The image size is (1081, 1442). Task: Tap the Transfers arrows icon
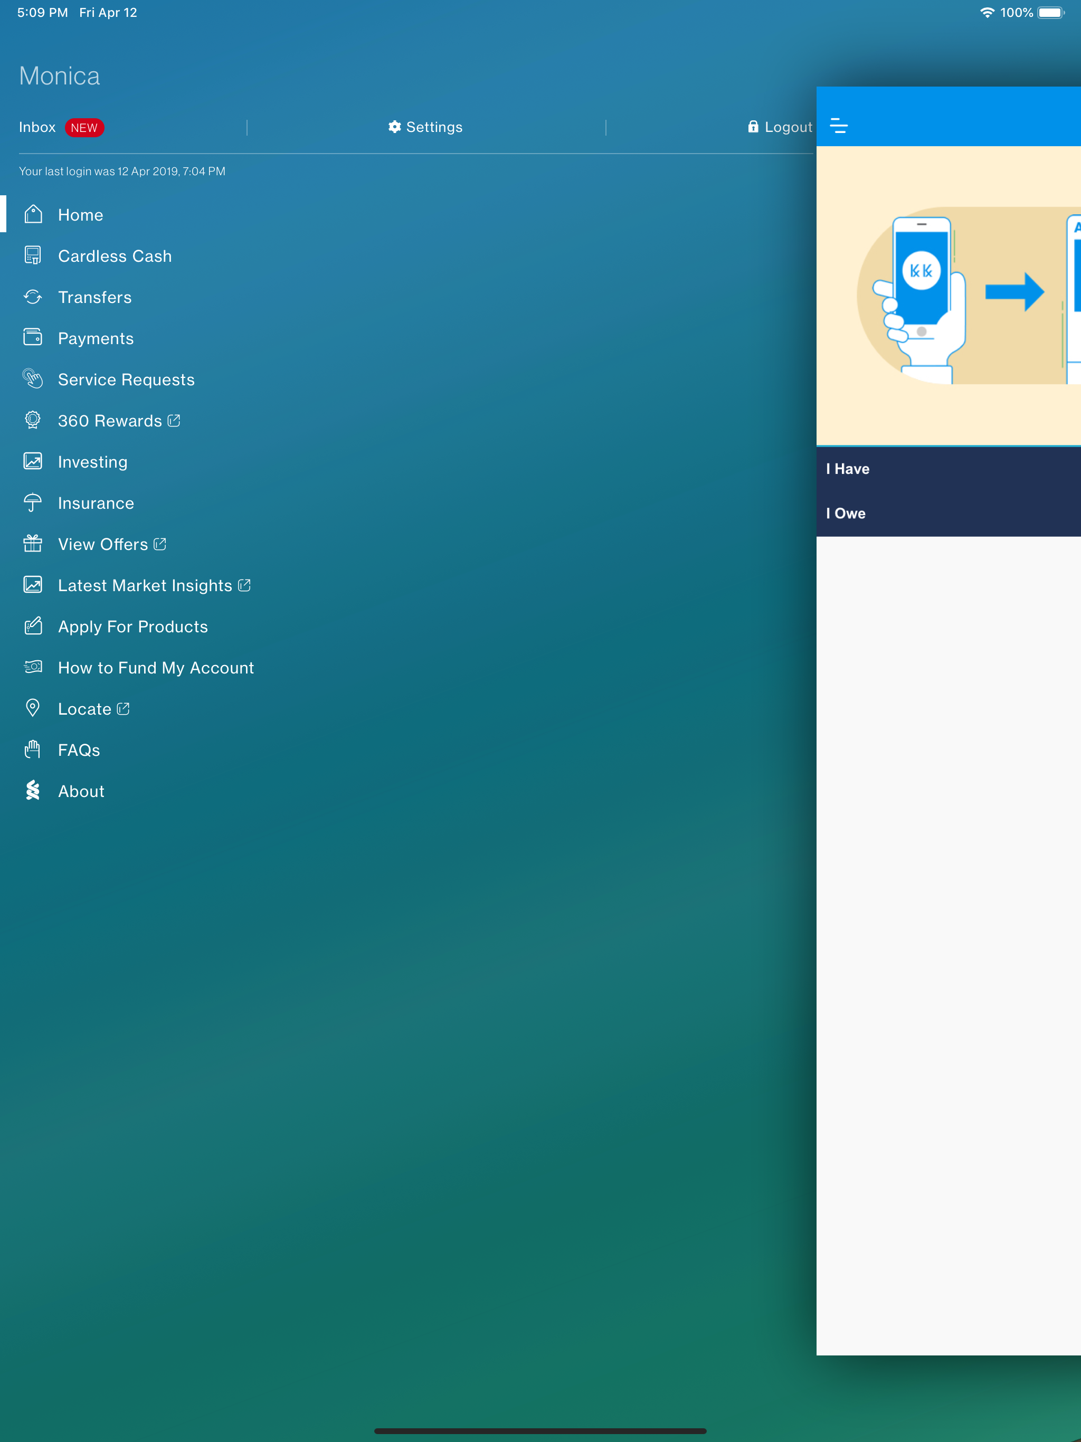point(33,297)
